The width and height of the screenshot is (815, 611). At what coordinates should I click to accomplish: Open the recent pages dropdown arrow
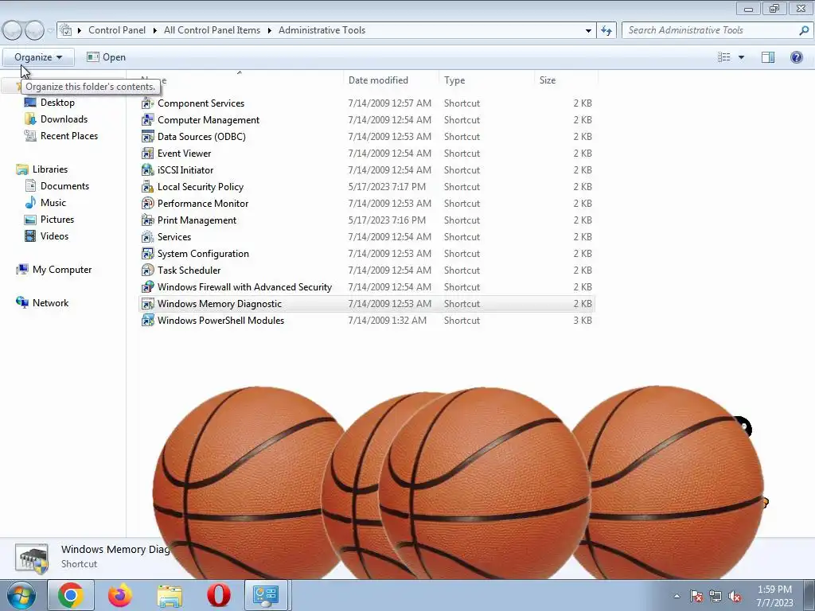pyautogui.click(x=50, y=31)
